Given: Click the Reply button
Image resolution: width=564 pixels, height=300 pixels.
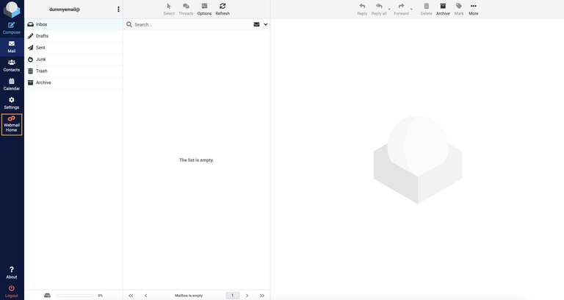Looking at the screenshot, I should 362,10.
